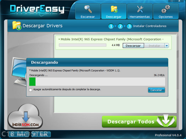Click step 1 circle in wizard
The width and height of the screenshot is (186, 139).
(111, 26)
